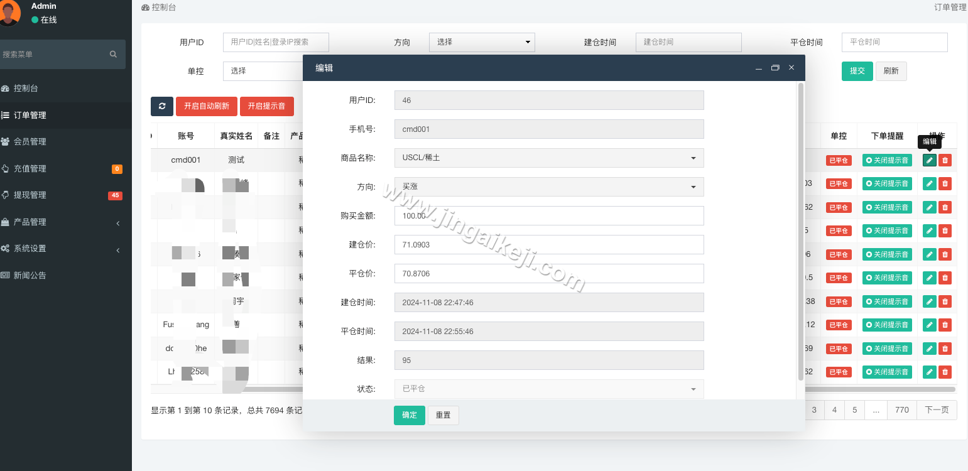Open the 方向 direction filter dropdown
Screen dimensions: 968x471
482,42
